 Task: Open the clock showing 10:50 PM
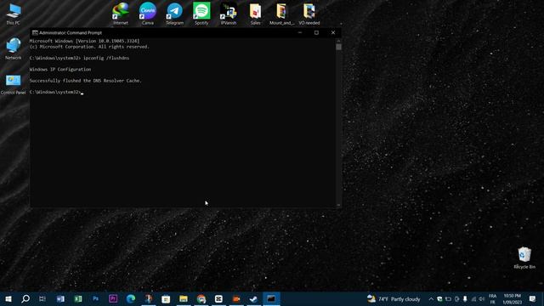513,298
